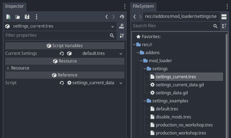Create a new resource in Inspector
The width and height of the screenshot is (231, 138).
8,17
